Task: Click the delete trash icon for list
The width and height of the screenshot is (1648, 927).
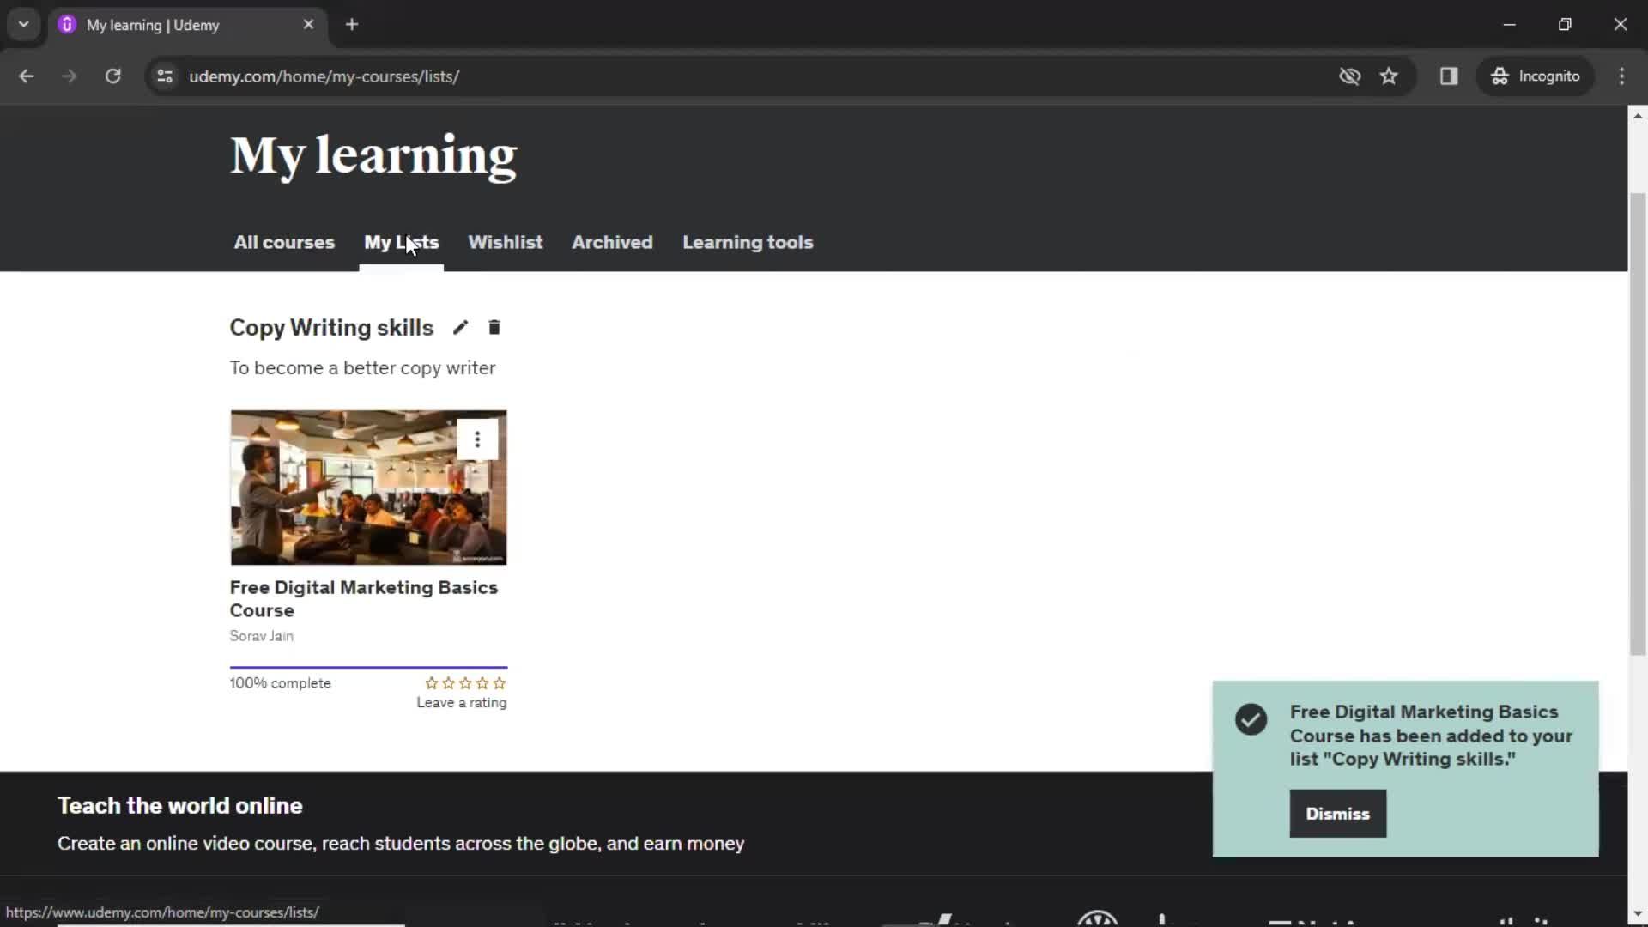Action: [494, 327]
